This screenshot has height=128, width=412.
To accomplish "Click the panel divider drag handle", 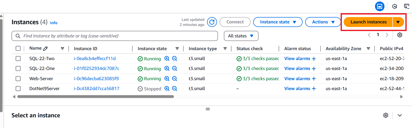I will 208,109.
